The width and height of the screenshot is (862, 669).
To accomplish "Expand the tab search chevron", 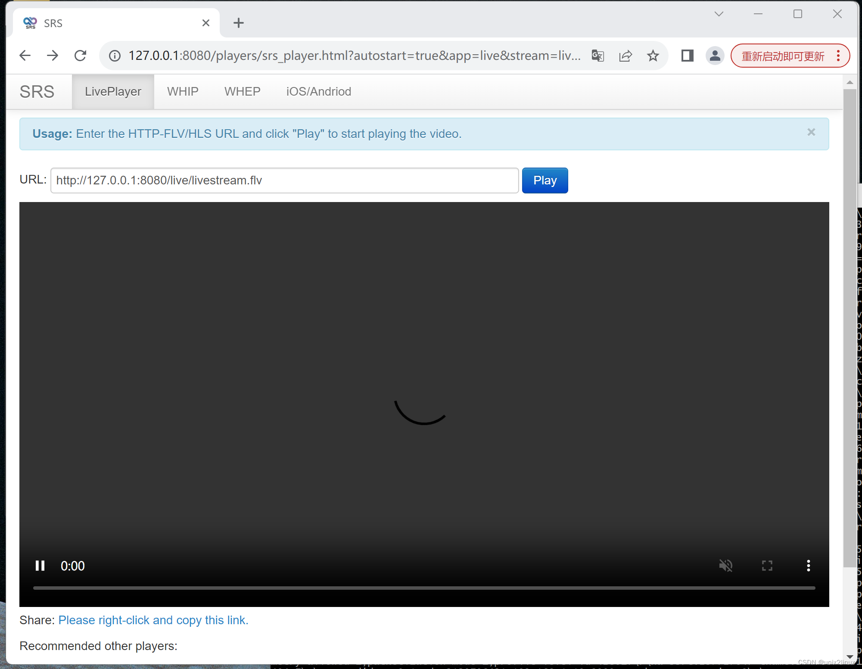I will coord(719,14).
